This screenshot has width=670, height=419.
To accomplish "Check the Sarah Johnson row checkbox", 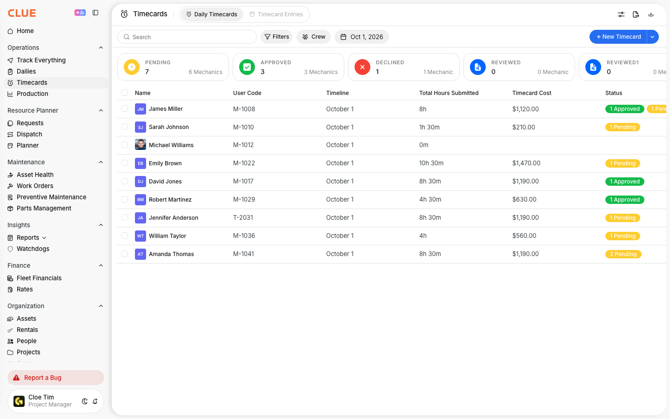I will click(125, 127).
